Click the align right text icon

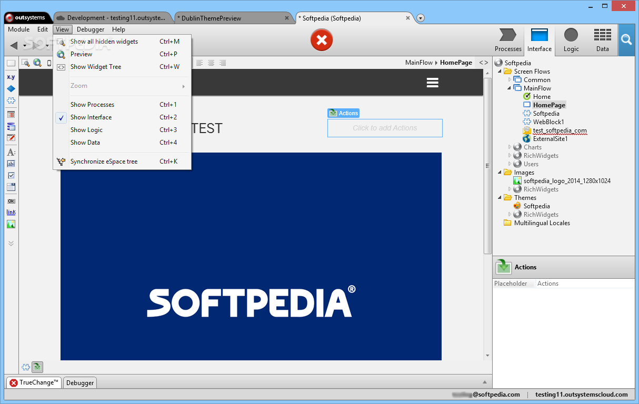pyautogui.click(x=223, y=63)
